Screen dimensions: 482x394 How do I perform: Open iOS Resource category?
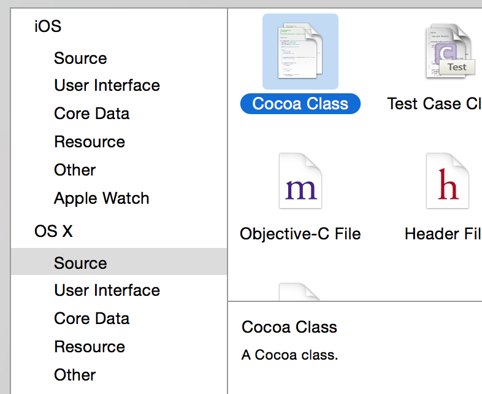90,142
